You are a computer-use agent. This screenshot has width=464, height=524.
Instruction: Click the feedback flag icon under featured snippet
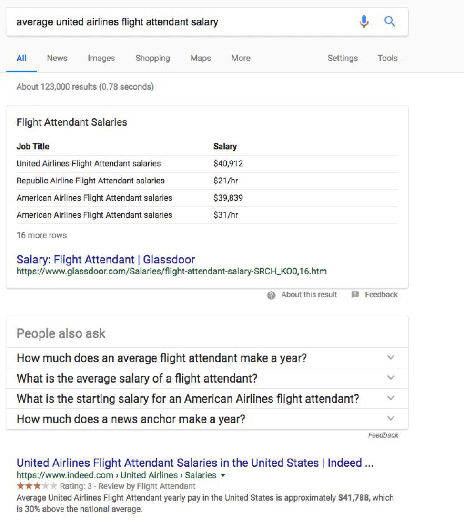coord(355,295)
